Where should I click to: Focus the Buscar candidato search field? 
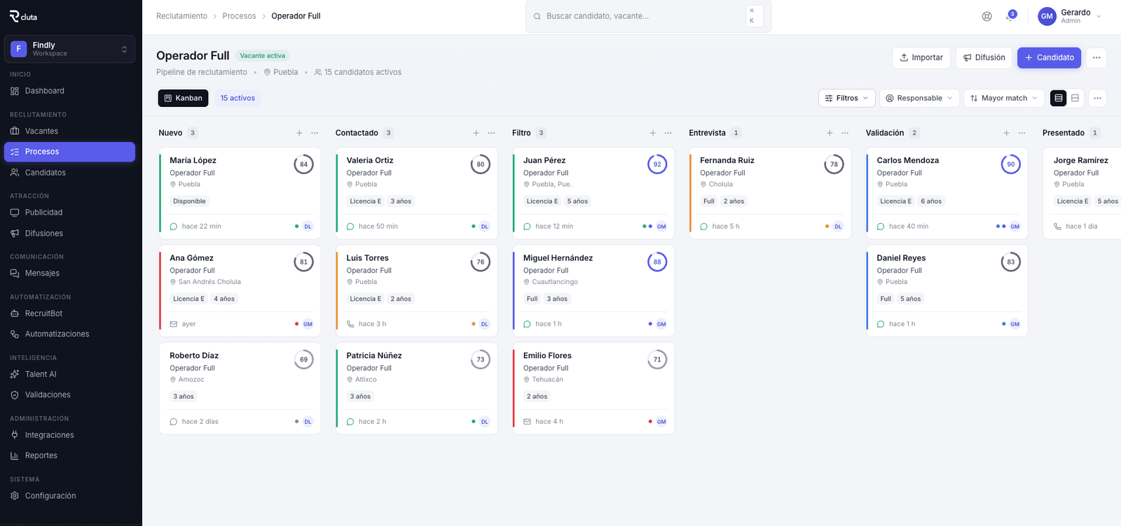click(648, 16)
